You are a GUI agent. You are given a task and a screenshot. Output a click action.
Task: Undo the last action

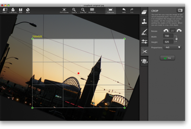[124, 10]
